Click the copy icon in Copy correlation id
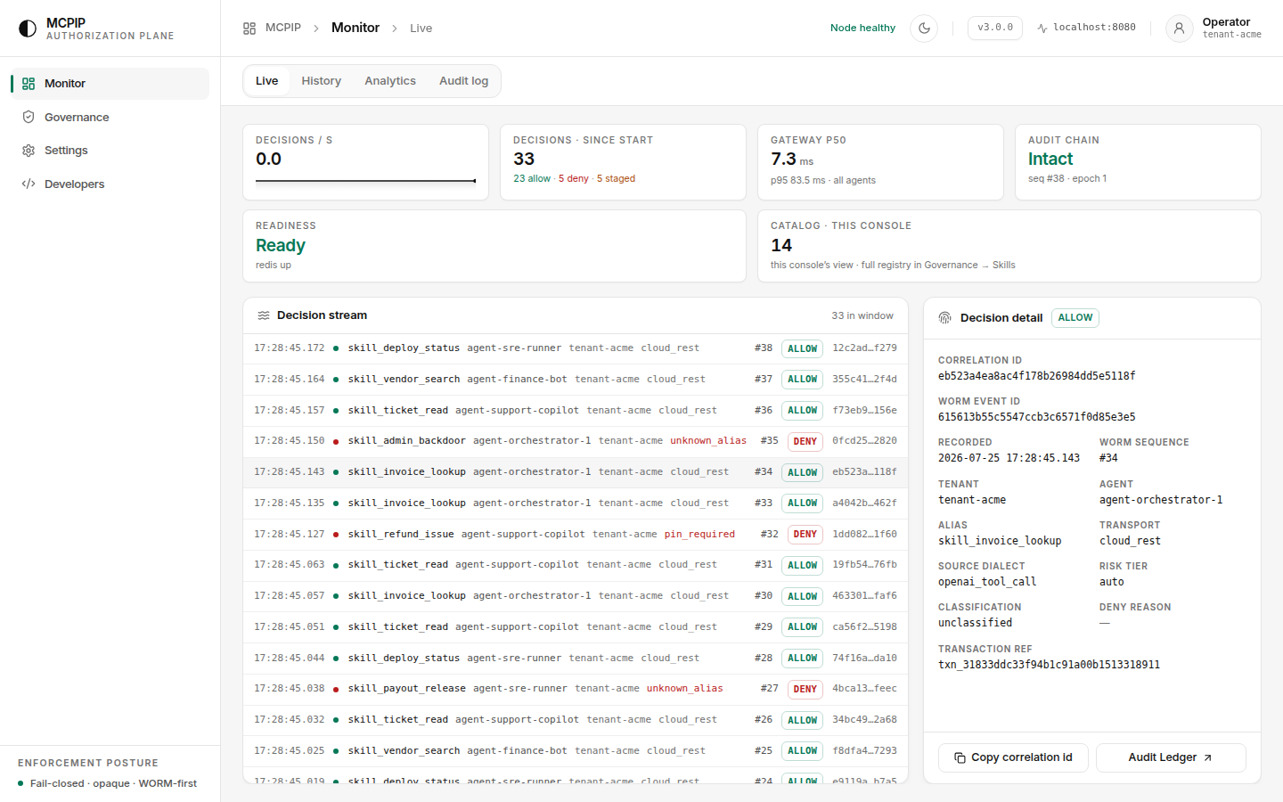The image size is (1283, 802). click(960, 757)
